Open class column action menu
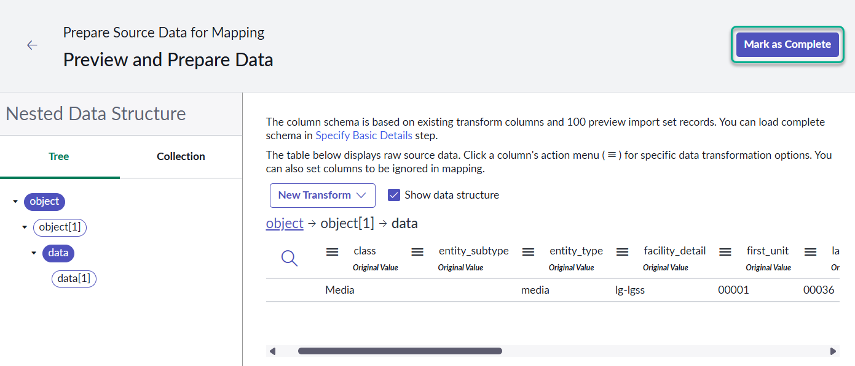The image size is (855, 366). 332,251
